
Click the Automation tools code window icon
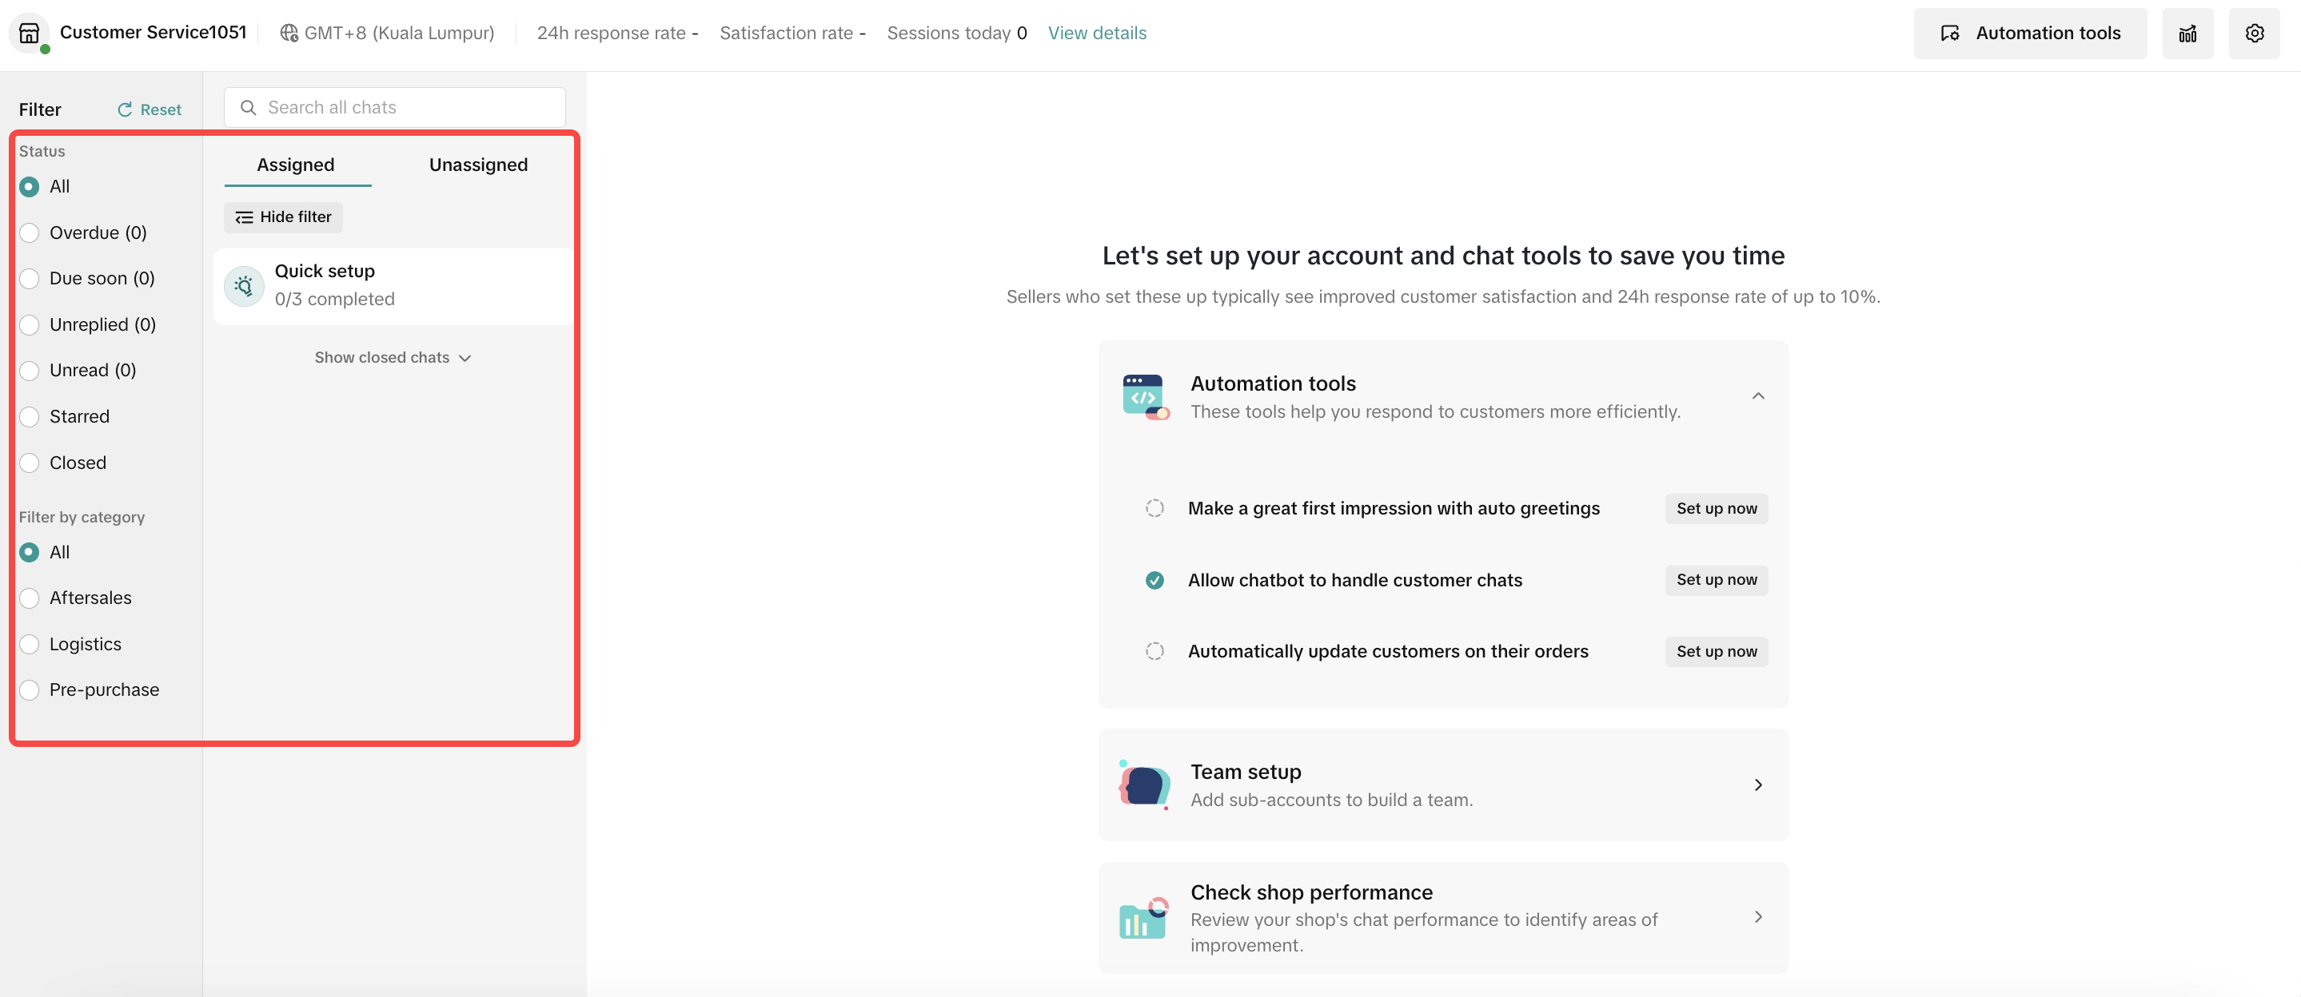click(x=1144, y=396)
